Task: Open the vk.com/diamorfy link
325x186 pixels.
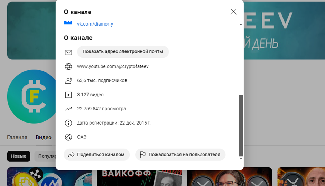Action: point(95,24)
